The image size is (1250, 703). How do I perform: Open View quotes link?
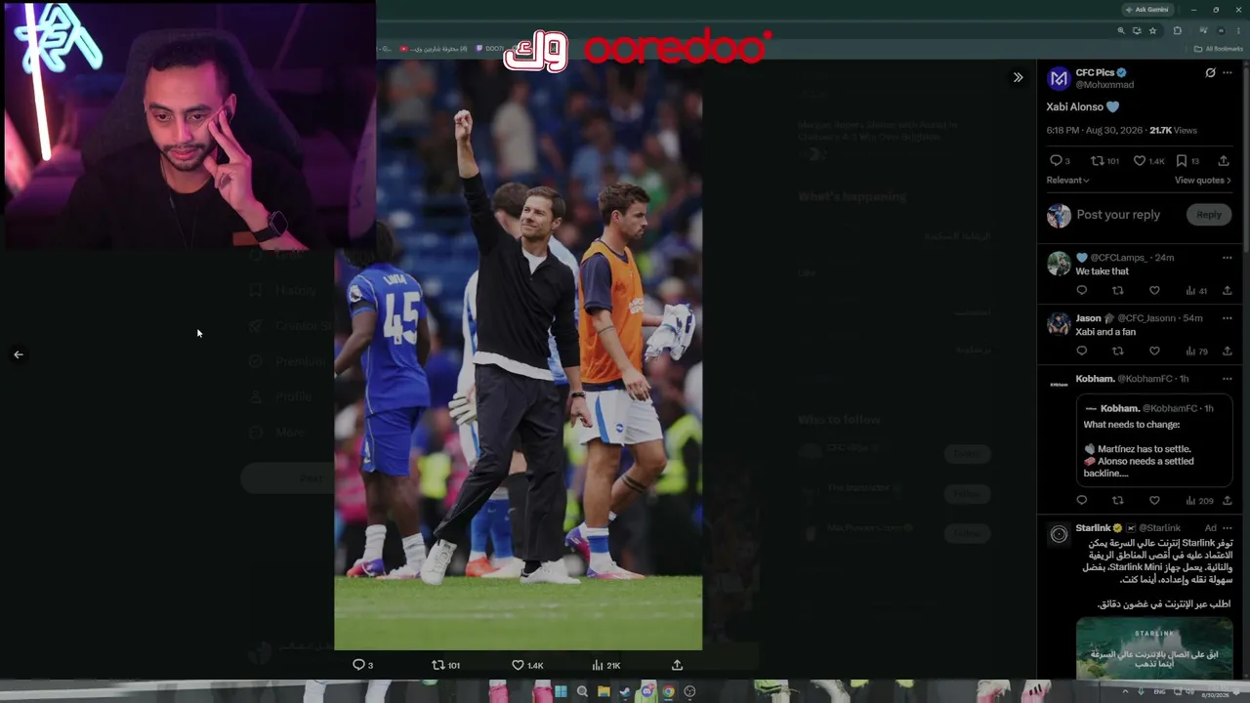1202,181
